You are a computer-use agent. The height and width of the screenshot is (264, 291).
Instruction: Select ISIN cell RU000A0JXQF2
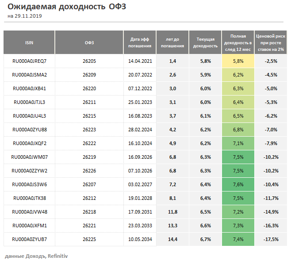click(x=29, y=143)
